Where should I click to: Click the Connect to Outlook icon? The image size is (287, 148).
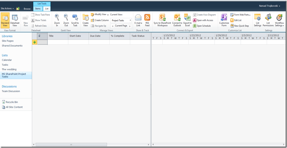pyautogui.click(x=177, y=18)
